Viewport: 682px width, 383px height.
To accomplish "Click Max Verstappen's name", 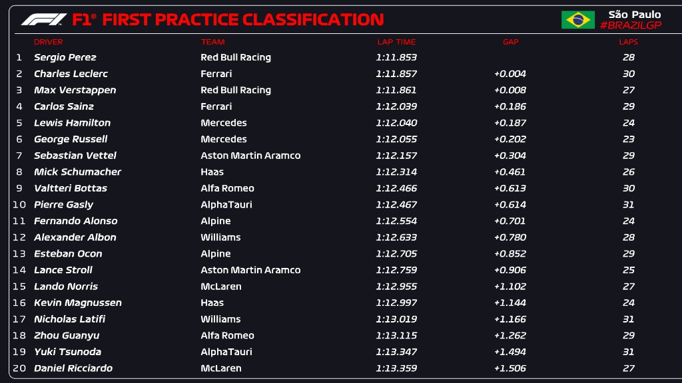I will [75, 90].
